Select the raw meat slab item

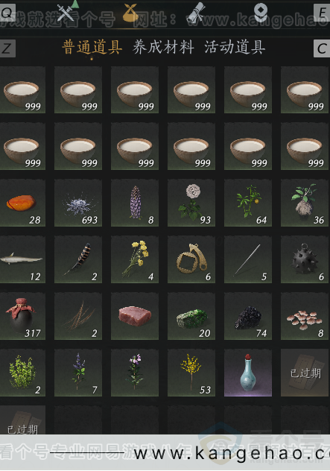coord(135,316)
